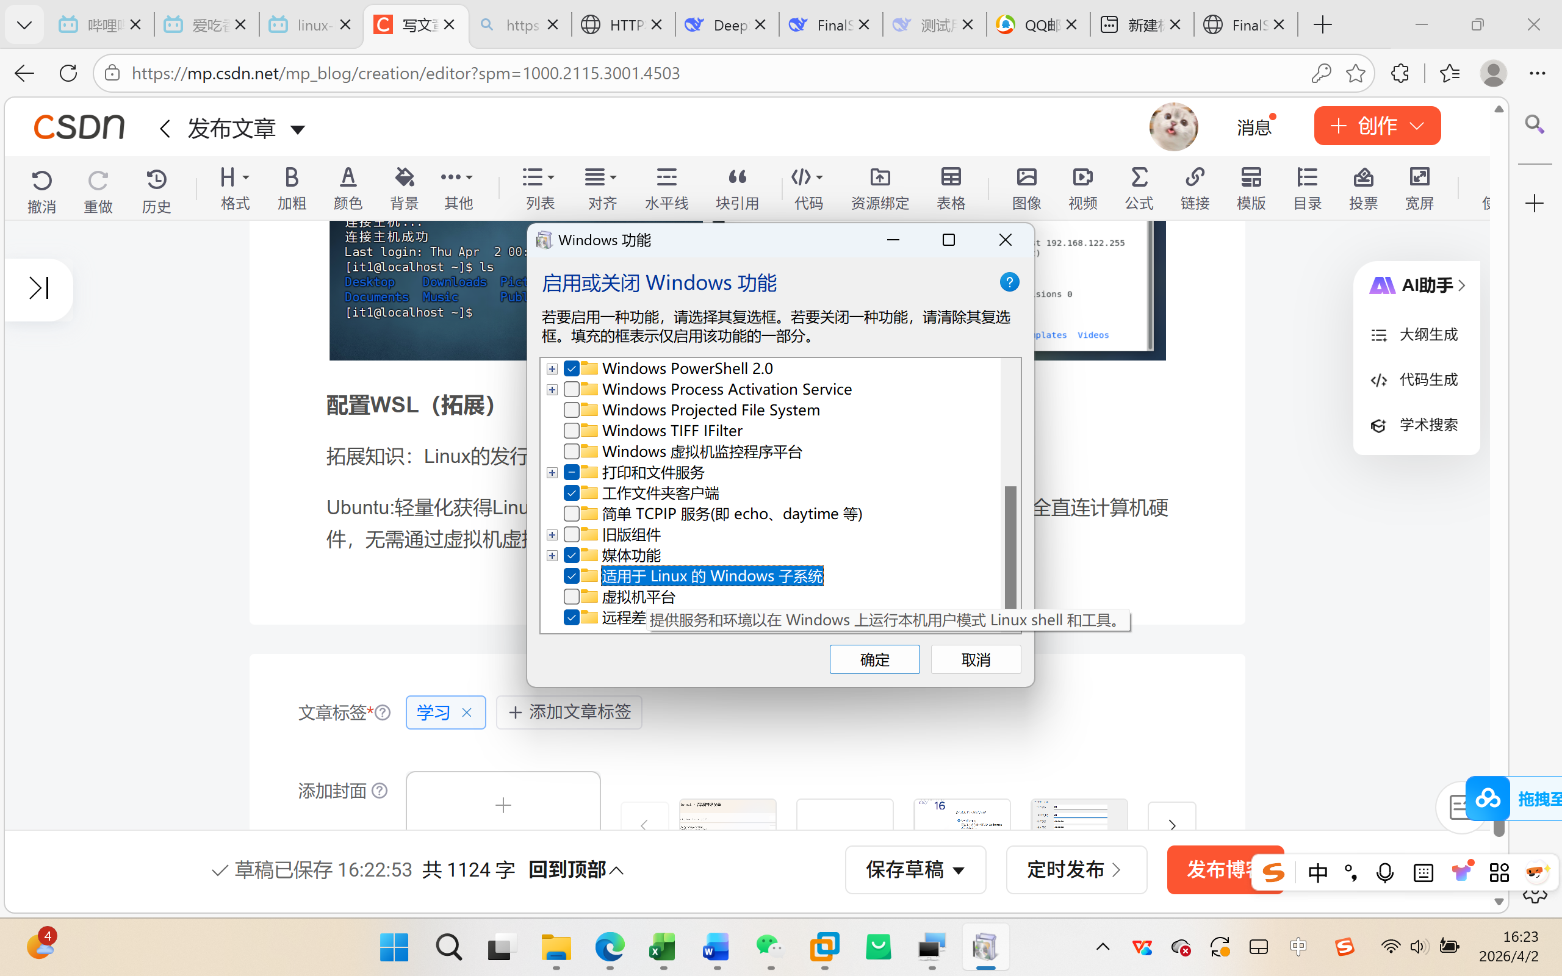Image resolution: width=1562 pixels, height=976 pixels.
Task: Open the help icon in Windows 功能 dialog
Action: coord(1009,282)
